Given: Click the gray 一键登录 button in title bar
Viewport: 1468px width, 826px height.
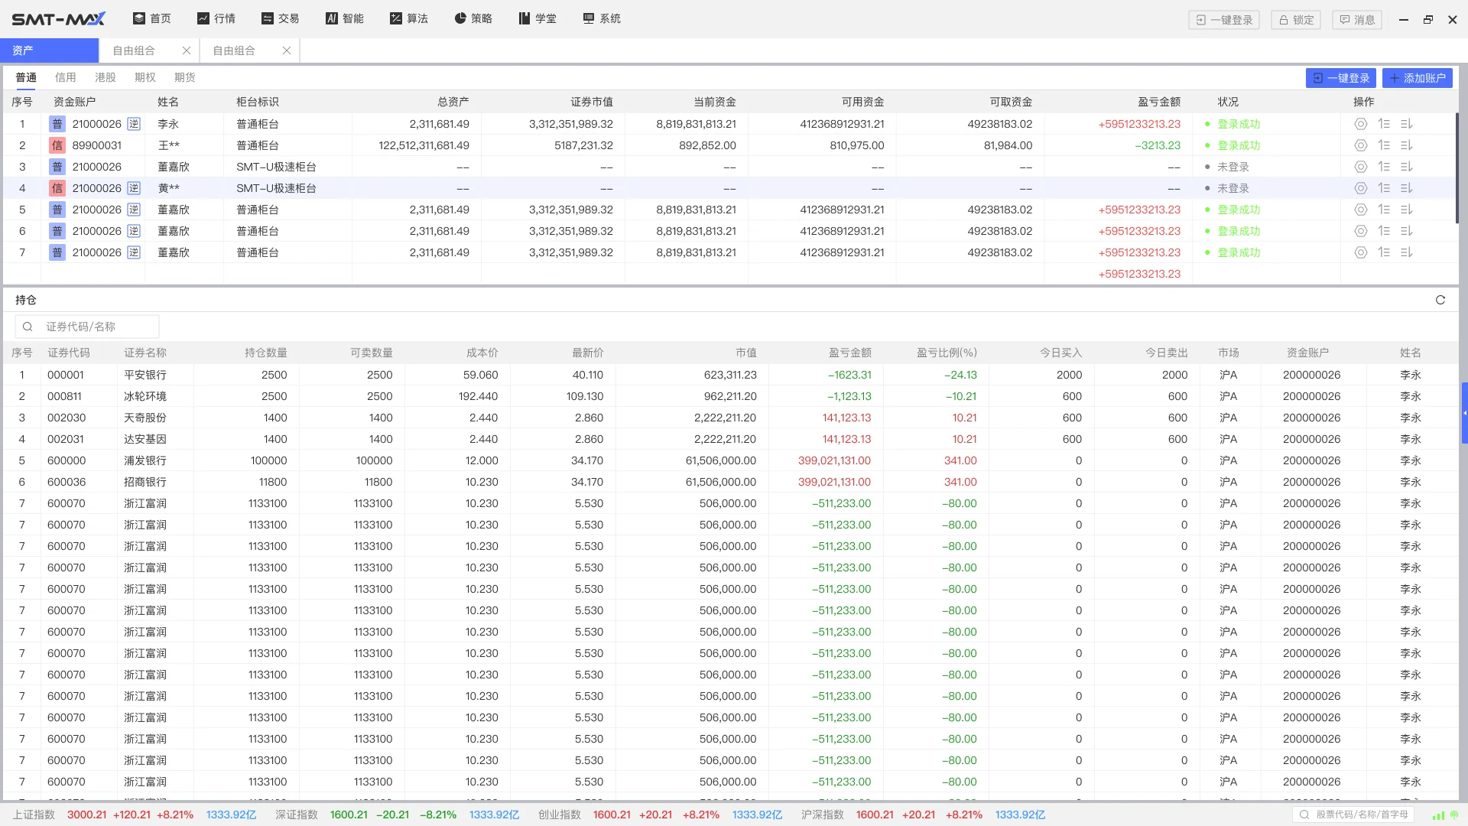Looking at the screenshot, I should click(1224, 20).
